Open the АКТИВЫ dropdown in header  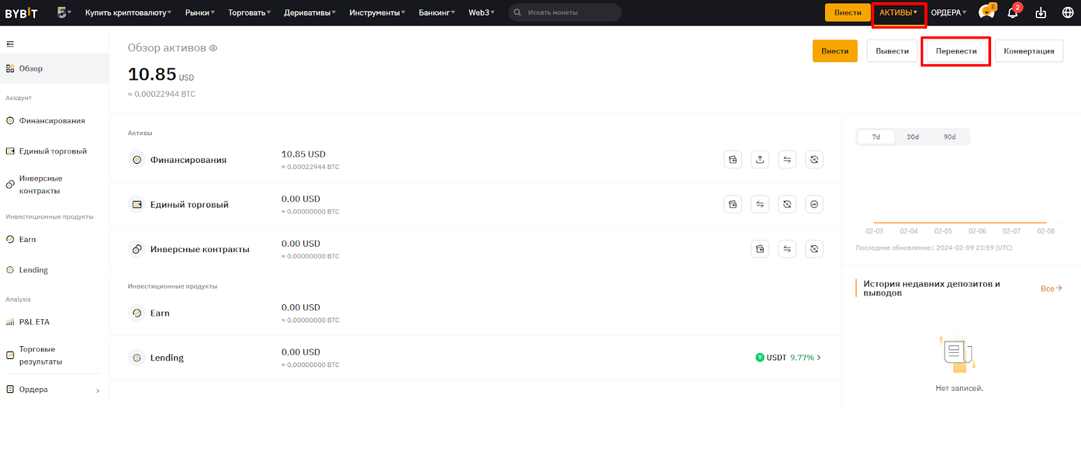click(x=899, y=13)
